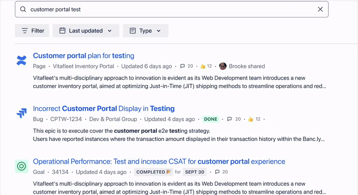Click the Brooke shared text
The height and width of the screenshot is (195, 358).
pos(247,66)
